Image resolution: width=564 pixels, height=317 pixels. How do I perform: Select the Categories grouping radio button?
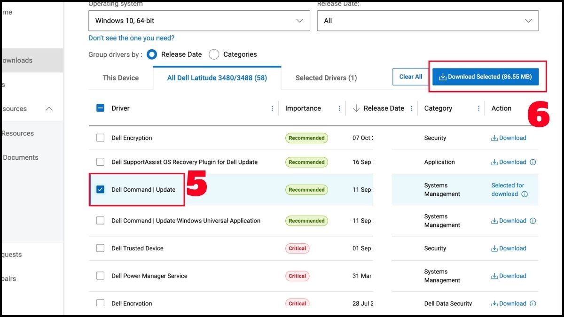214,54
